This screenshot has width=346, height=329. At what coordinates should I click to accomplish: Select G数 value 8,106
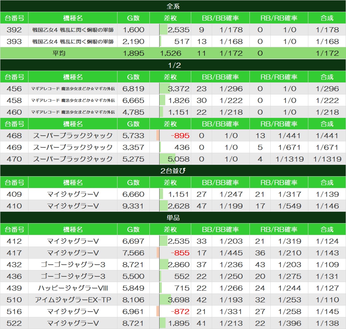coord(134,300)
